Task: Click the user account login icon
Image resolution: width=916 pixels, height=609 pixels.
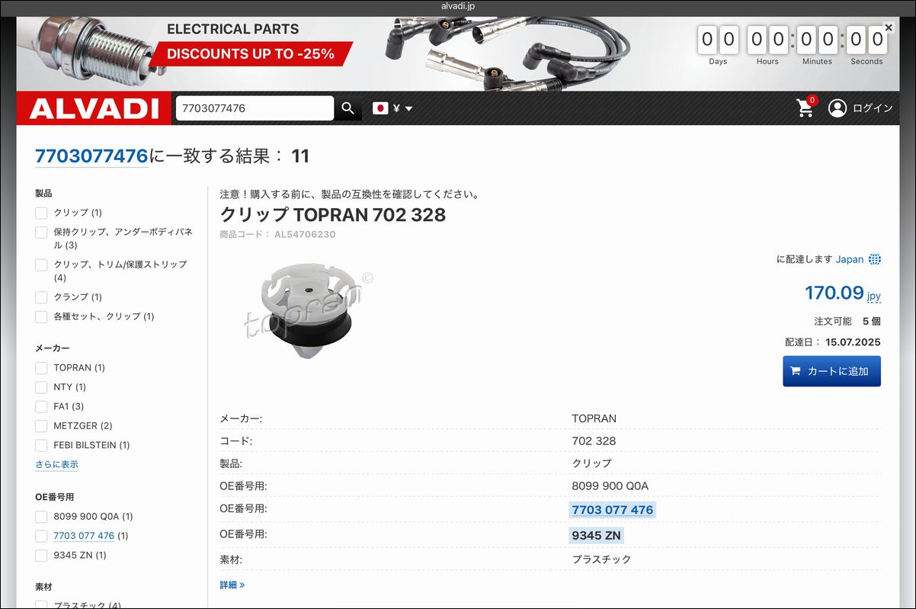Action: (x=838, y=108)
